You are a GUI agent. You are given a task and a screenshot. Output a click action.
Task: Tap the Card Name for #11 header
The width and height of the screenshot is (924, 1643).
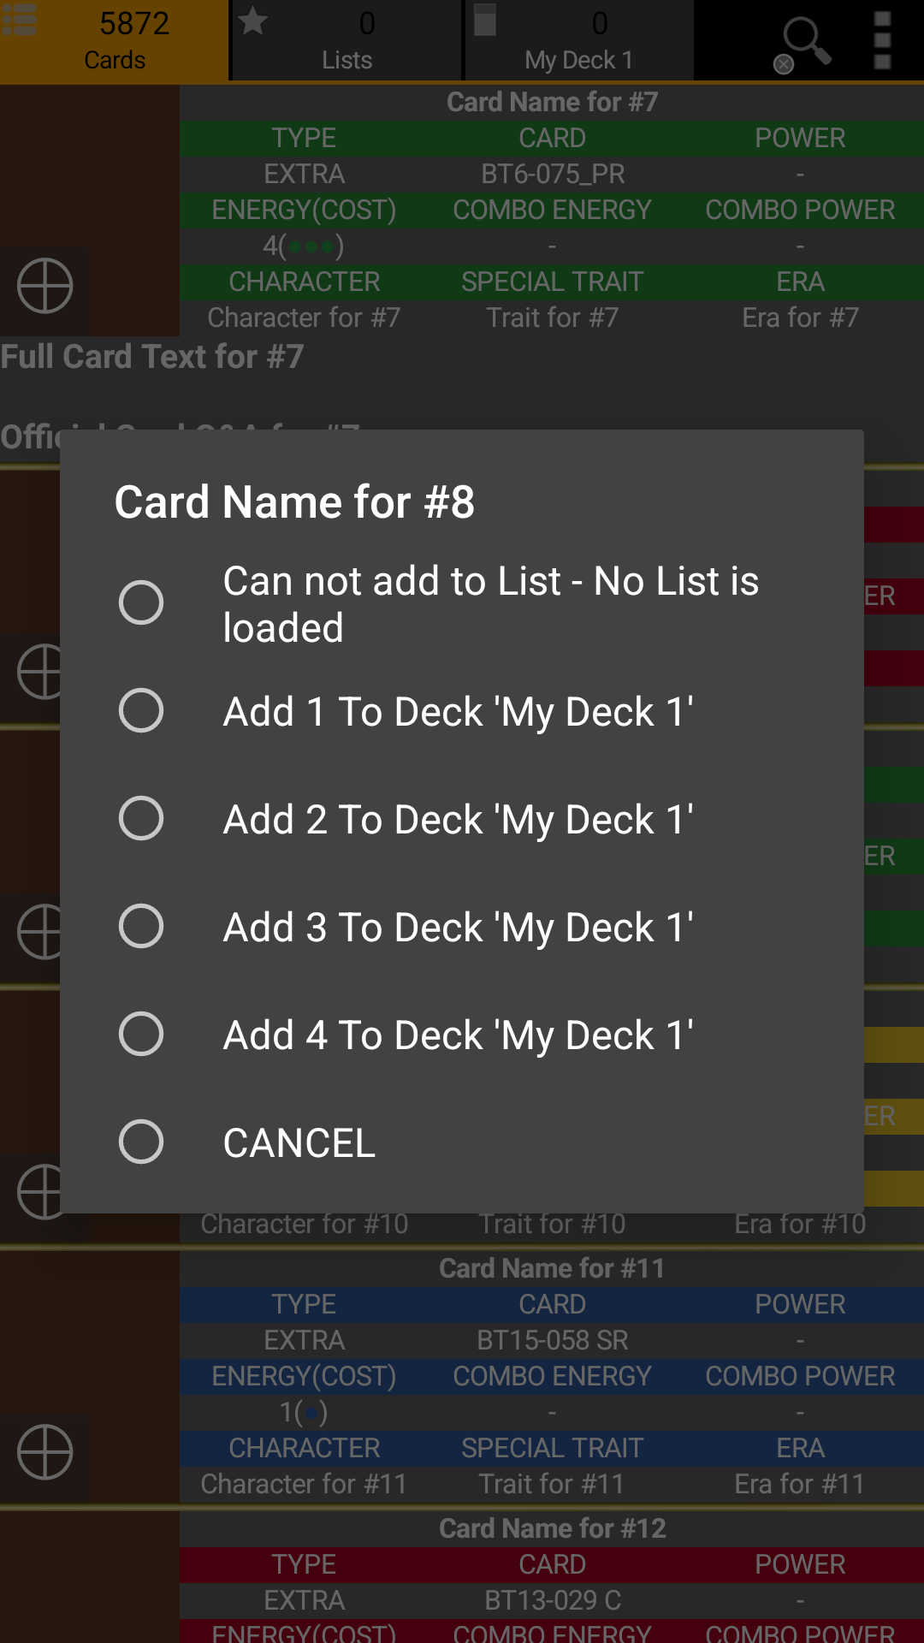pos(552,1268)
